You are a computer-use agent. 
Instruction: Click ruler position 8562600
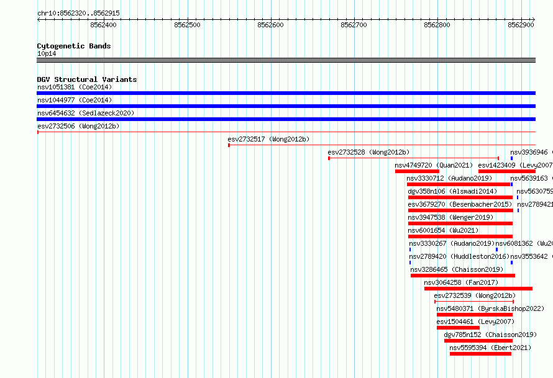(x=270, y=25)
